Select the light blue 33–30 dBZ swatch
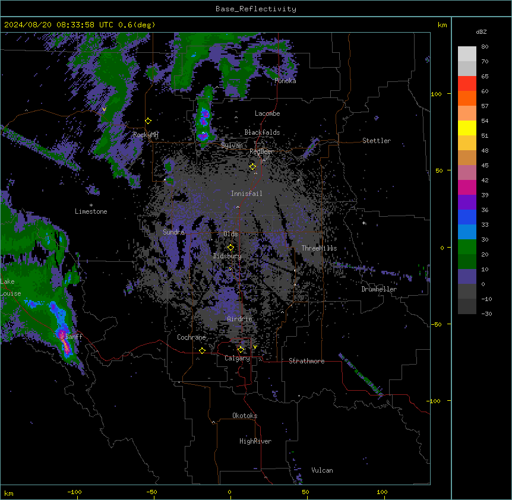 click(x=467, y=232)
